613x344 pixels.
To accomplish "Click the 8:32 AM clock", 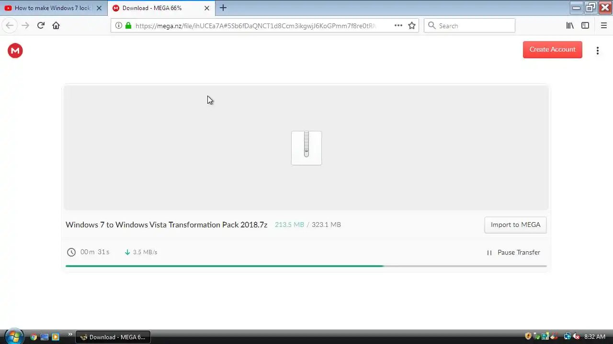I will pos(595,337).
